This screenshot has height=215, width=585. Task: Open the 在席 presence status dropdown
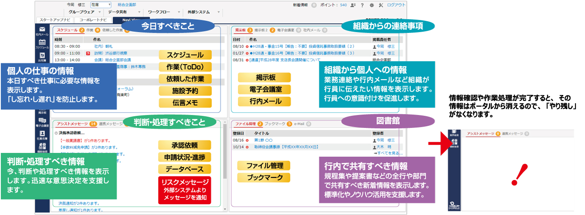pos(101,5)
